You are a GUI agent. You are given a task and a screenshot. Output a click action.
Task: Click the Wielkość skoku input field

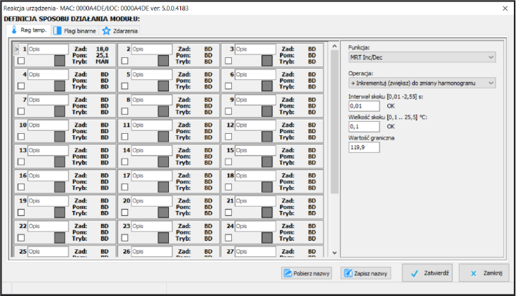(364, 127)
